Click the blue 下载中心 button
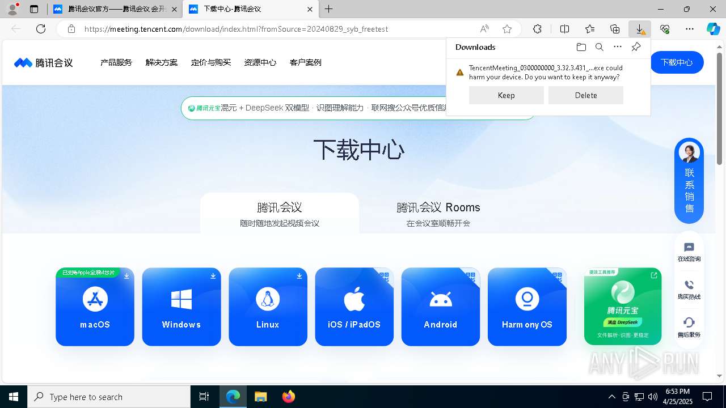 click(677, 62)
